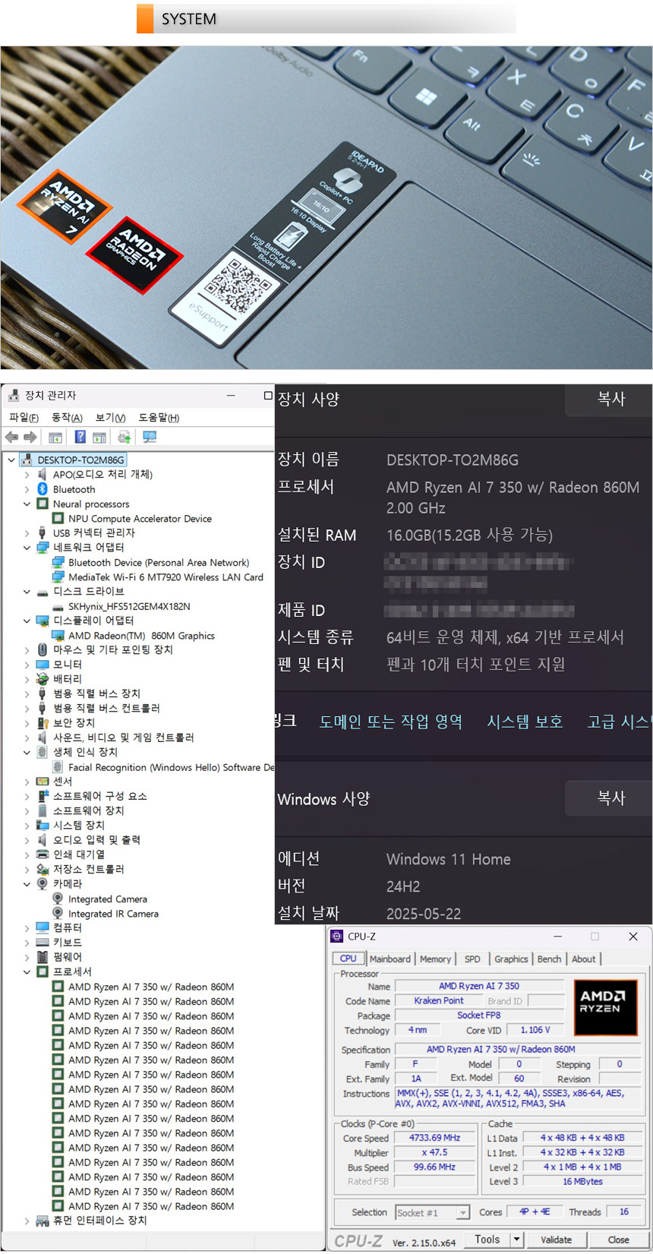
Task: Open the 시스템 보호 link
Action: [x=525, y=721]
